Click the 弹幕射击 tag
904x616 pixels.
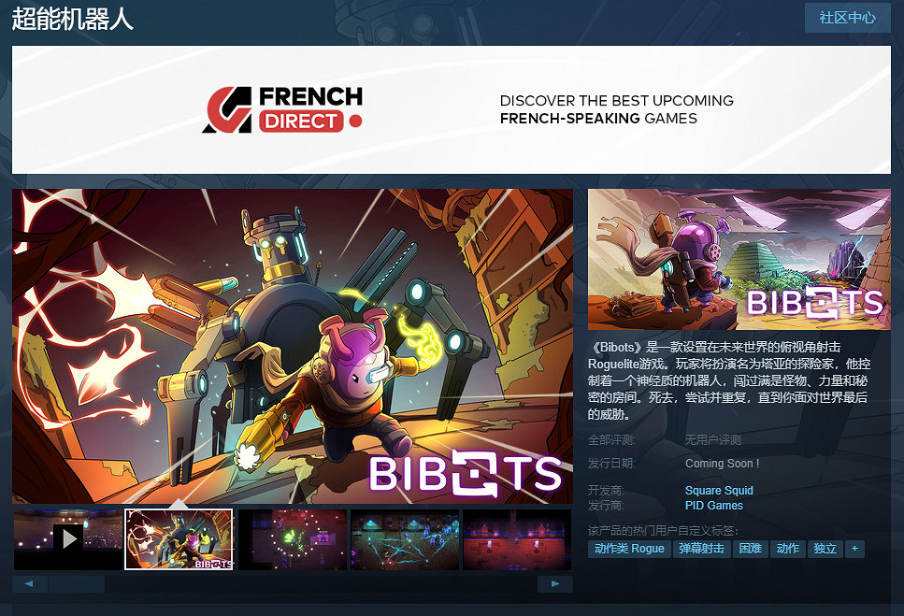(x=702, y=549)
